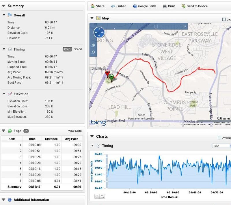Zoom out on the map with the minus magnifier
This screenshot has width=231, height=205.
93,52
